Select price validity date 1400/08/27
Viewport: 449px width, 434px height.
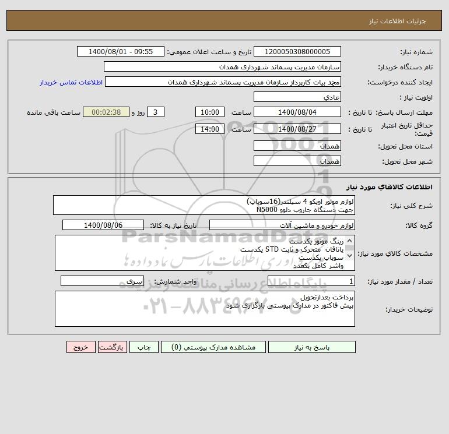click(297, 129)
